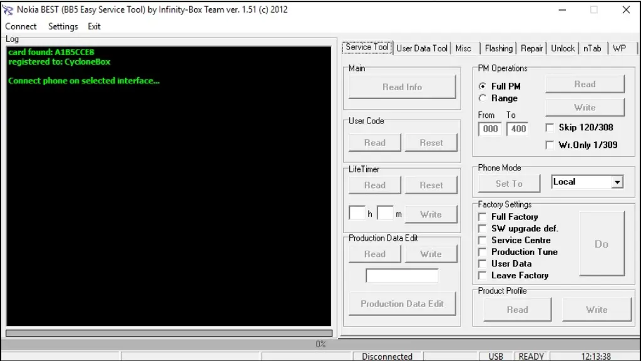Viewport: 641px width, 361px height.
Task: Open the Flashing tab
Action: click(x=498, y=48)
